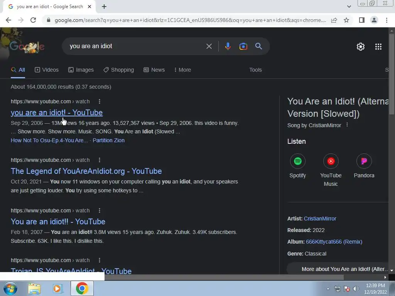The image size is (395, 296).
Task: Open the 'How Not To Osu-Ep.4' sublink
Action: (49, 140)
